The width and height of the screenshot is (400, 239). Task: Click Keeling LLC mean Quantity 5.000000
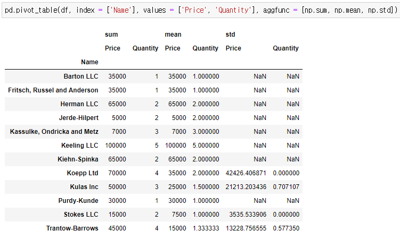pos(206,146)
